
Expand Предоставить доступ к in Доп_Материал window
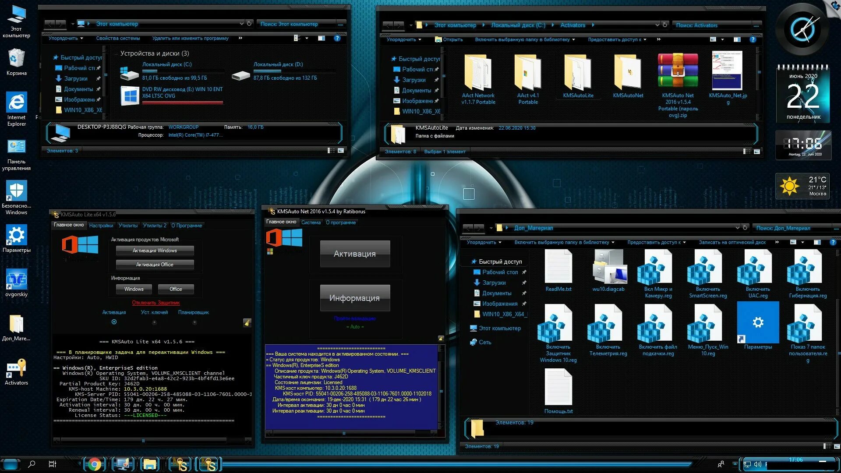coord(656,242)
